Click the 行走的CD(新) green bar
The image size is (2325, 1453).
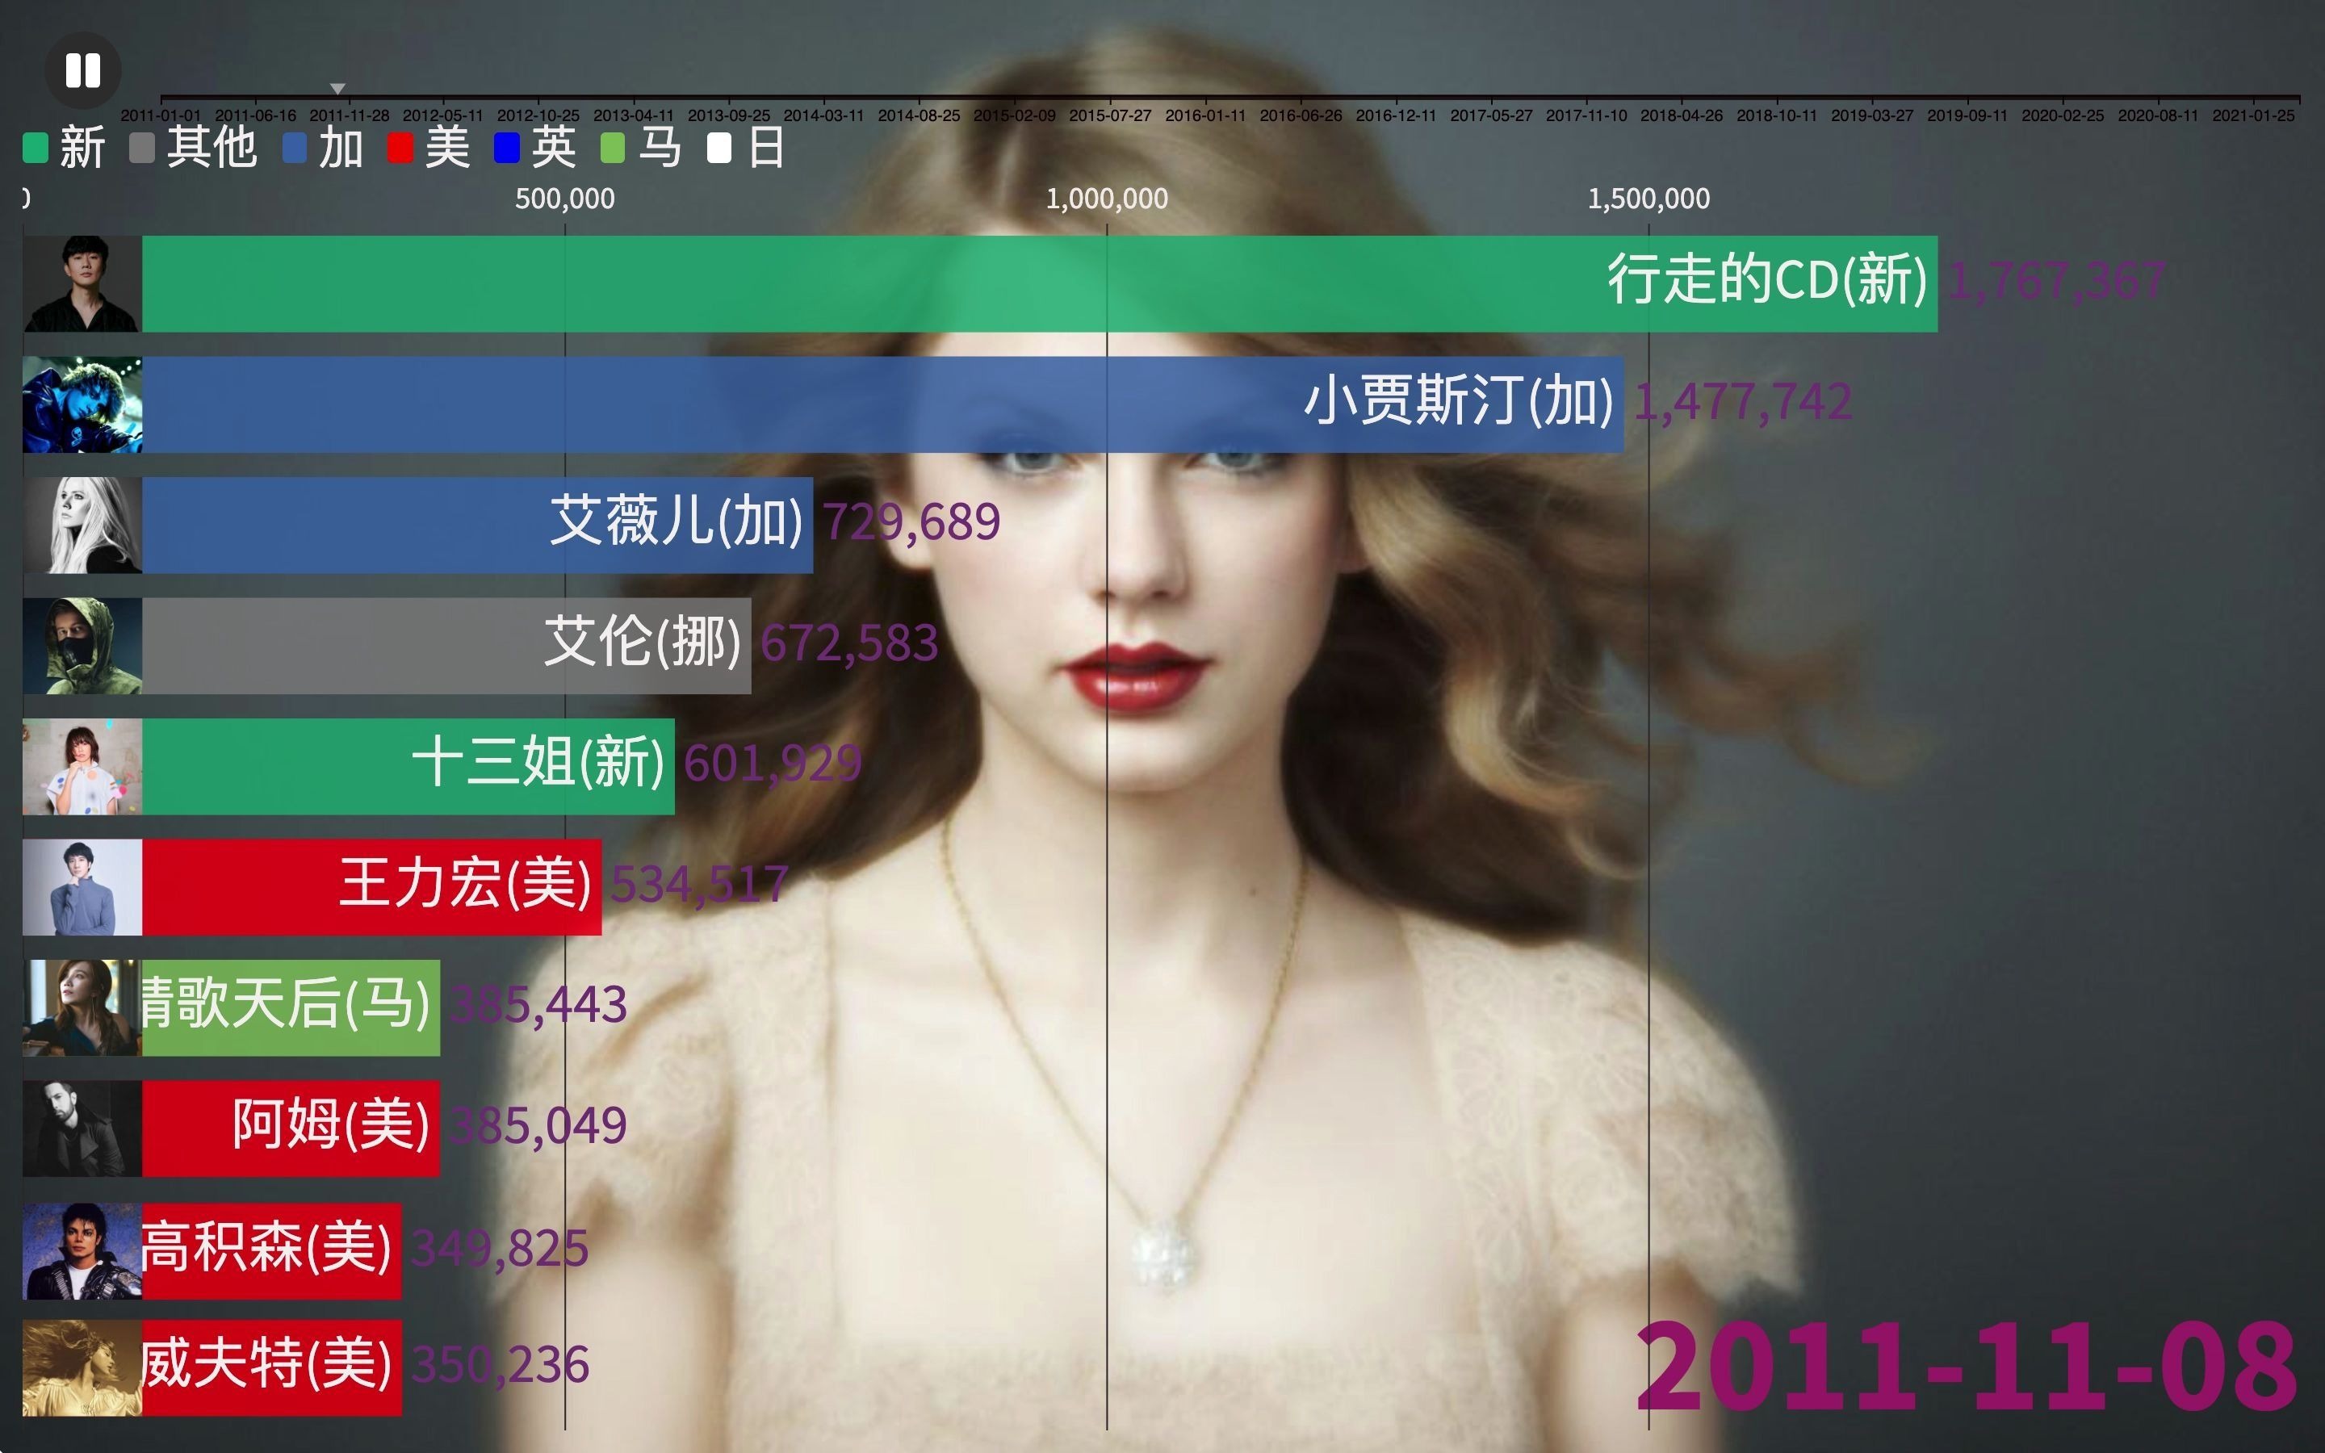[1040, 283]
